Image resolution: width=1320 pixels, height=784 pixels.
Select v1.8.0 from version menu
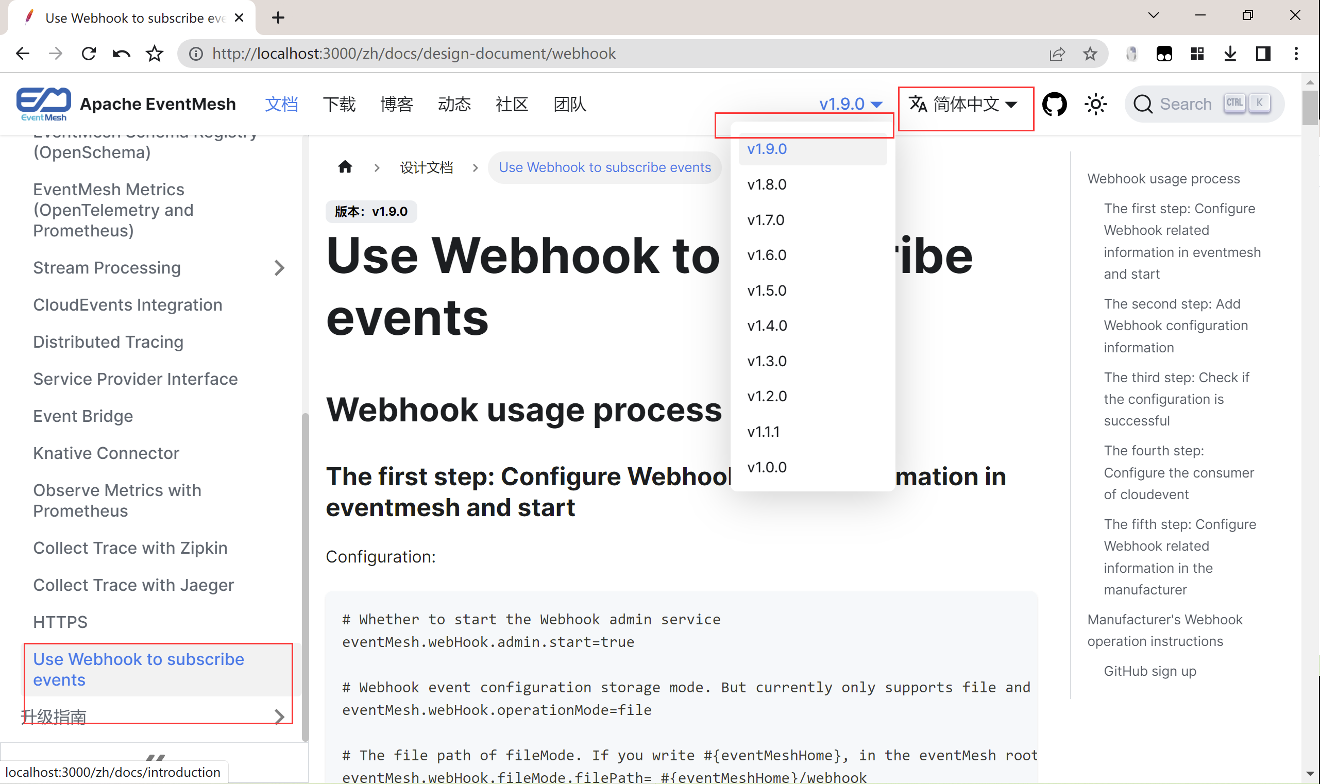coord(767,184)
